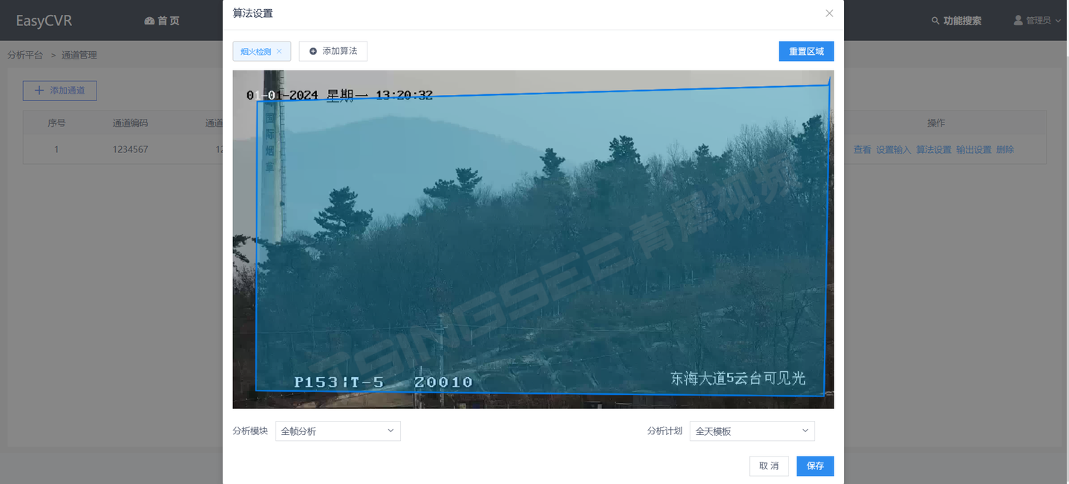
Task: Click the 功能搜索 search icon
Action: pos(935,21)
